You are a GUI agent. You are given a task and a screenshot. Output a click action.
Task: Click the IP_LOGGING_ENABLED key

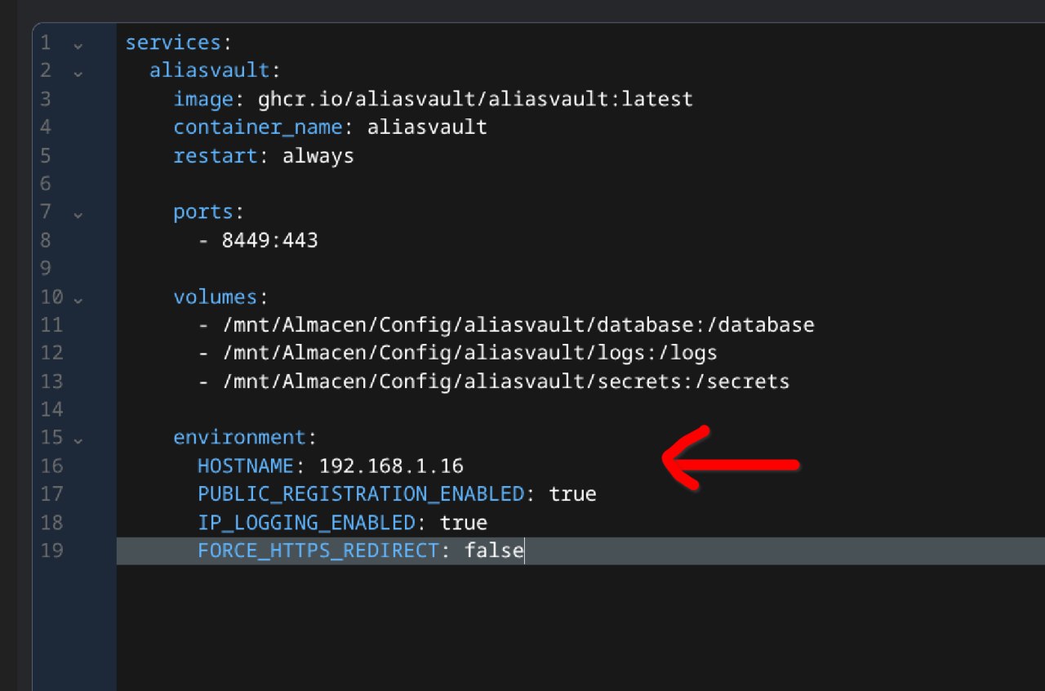(306, 522)
